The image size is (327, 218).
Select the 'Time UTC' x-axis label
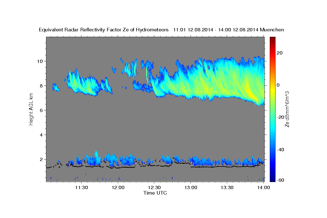point(155,193)
